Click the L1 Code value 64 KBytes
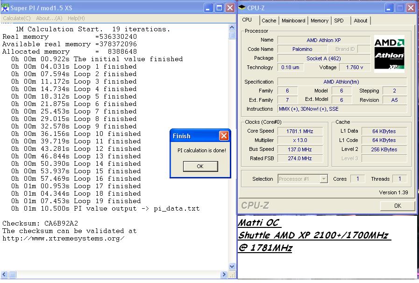 [x=384, y=140]
